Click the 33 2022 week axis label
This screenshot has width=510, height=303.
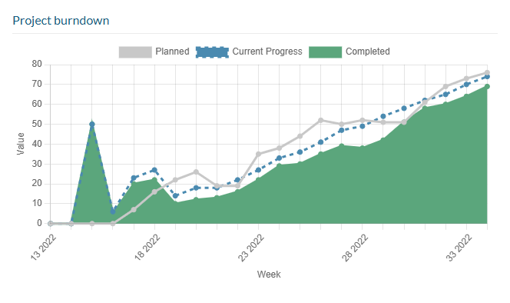coord(459,248)
